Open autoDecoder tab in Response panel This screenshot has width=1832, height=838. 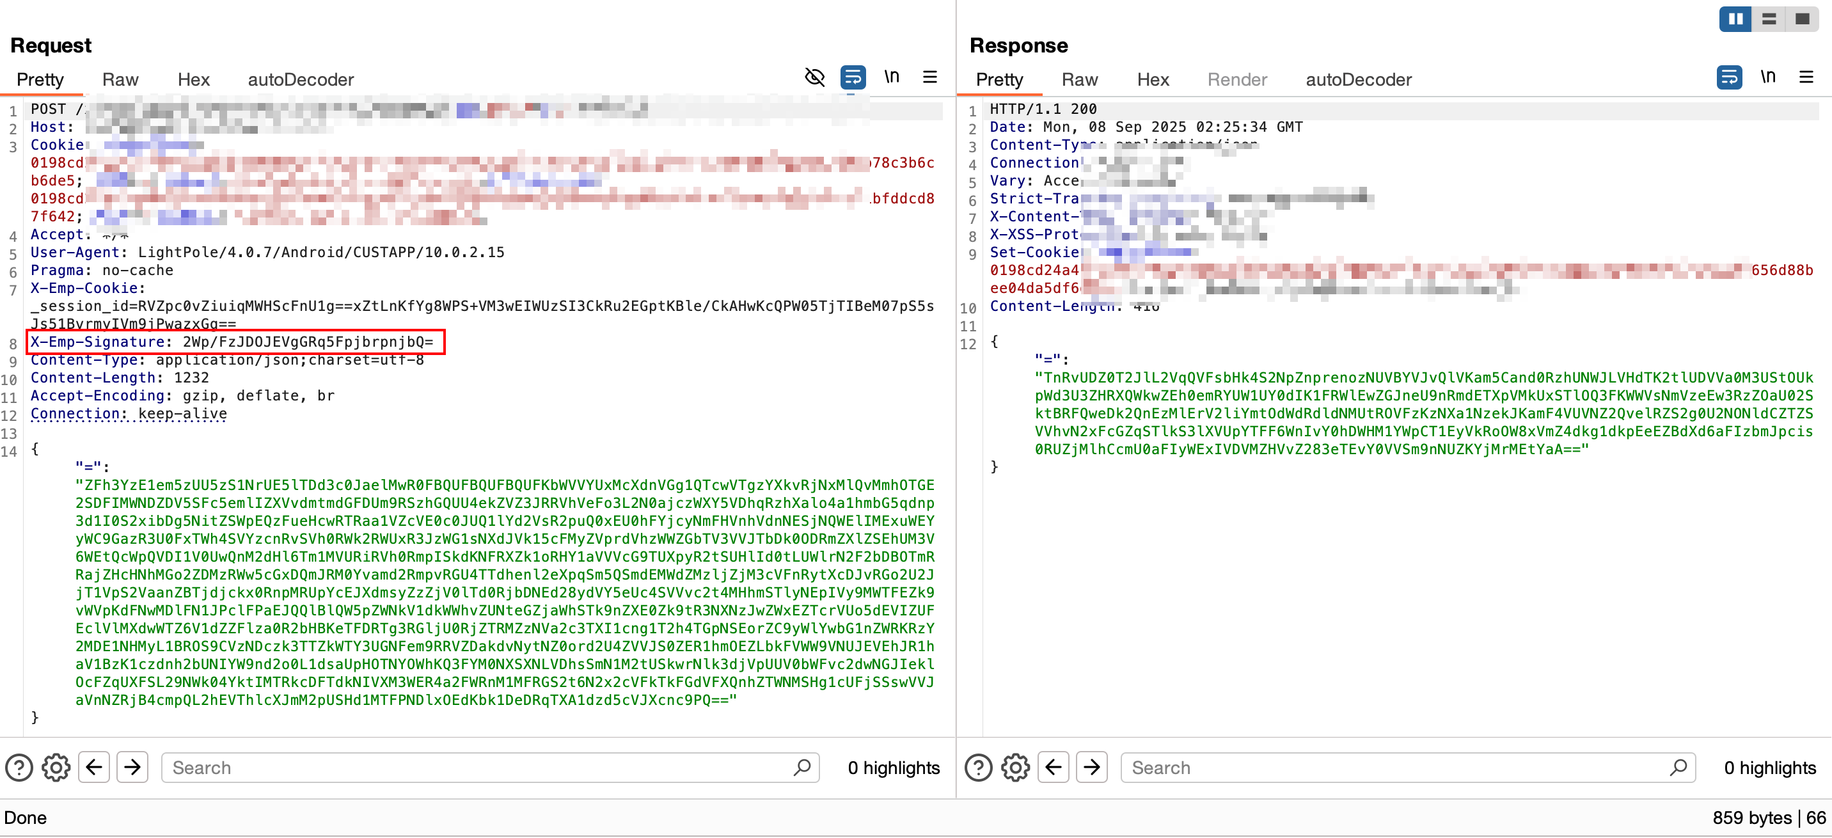1359,80
